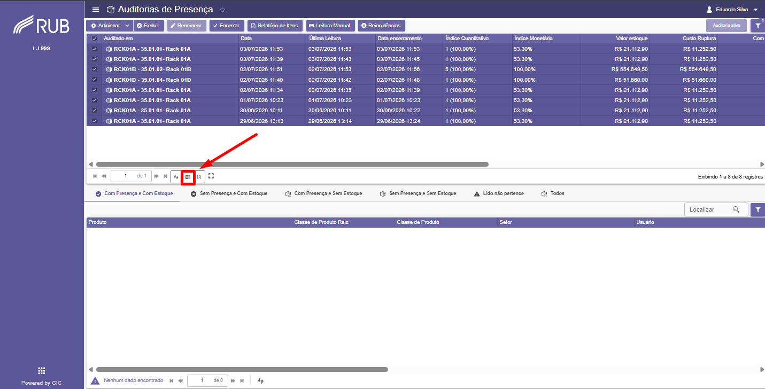Export audits grid to Excel

click(x=188, y=176)
